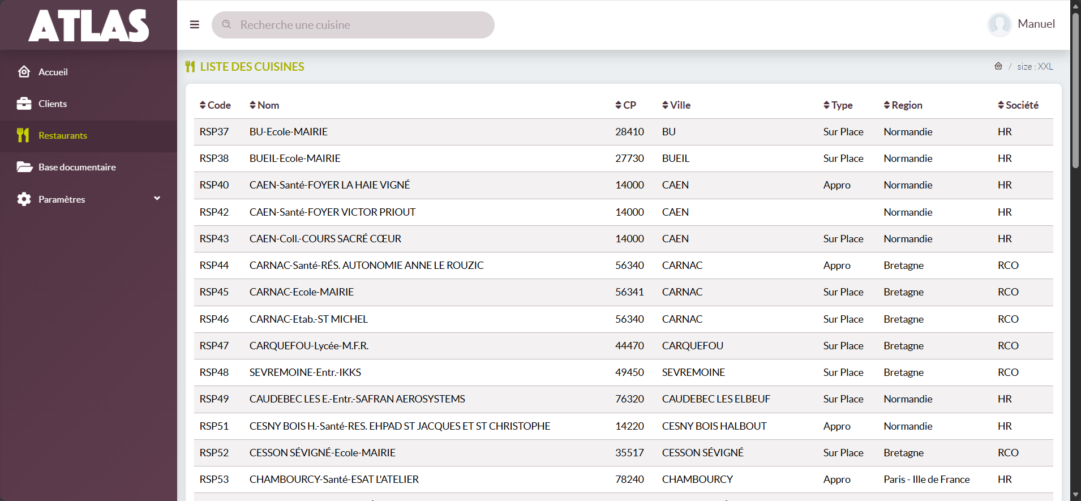Click the scrollbar down arrow

coord(1075,495)
